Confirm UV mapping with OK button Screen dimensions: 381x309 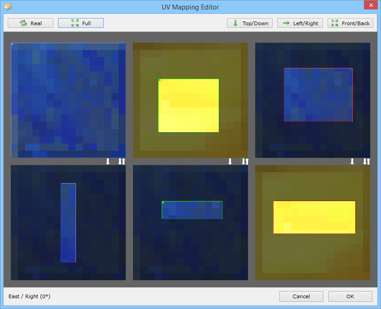tap(350, 296)
